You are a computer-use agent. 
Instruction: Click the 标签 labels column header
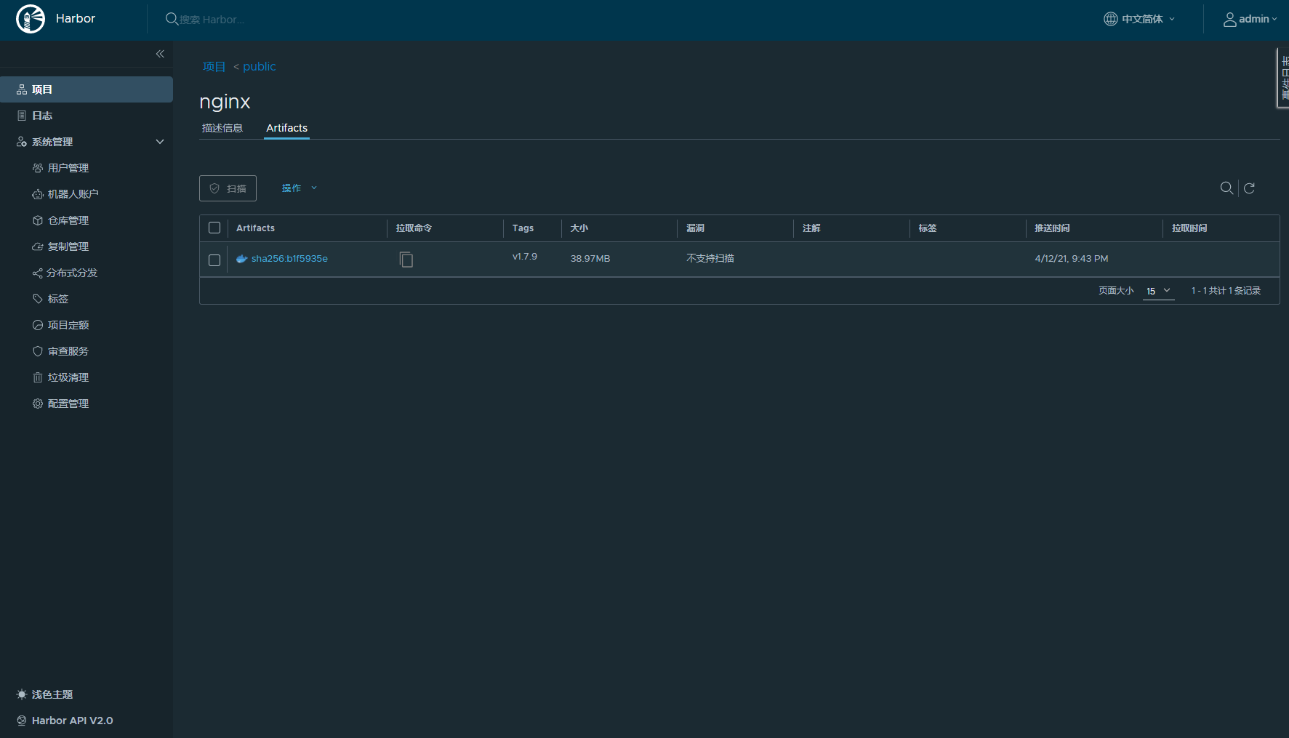928,228
